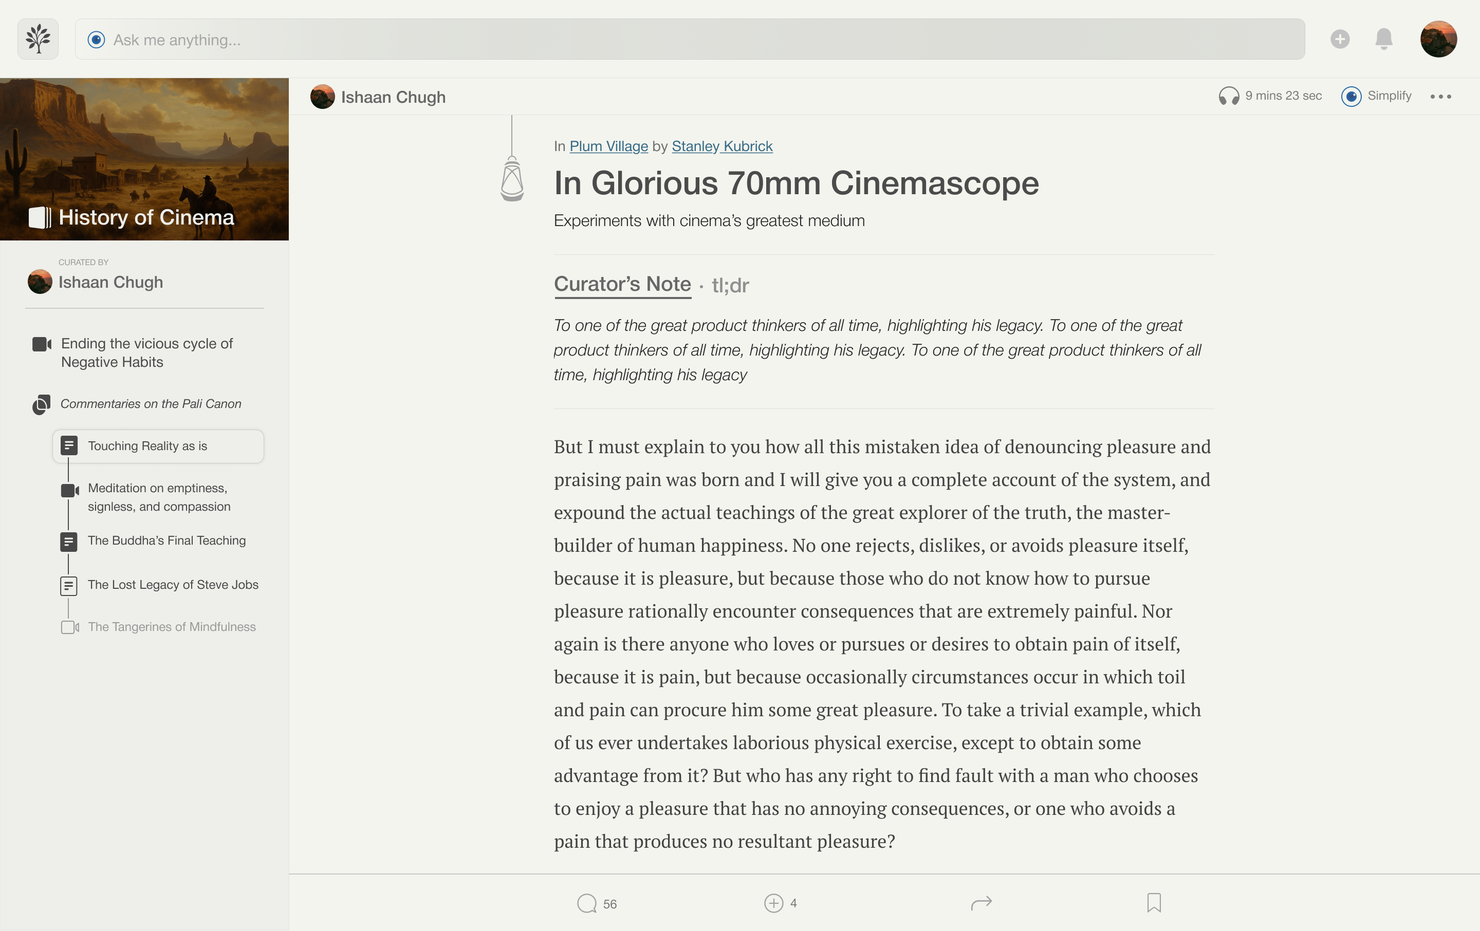Click the stacked collection icon for Pali Canon
The image size is (1480, 931).
(41, 404)
